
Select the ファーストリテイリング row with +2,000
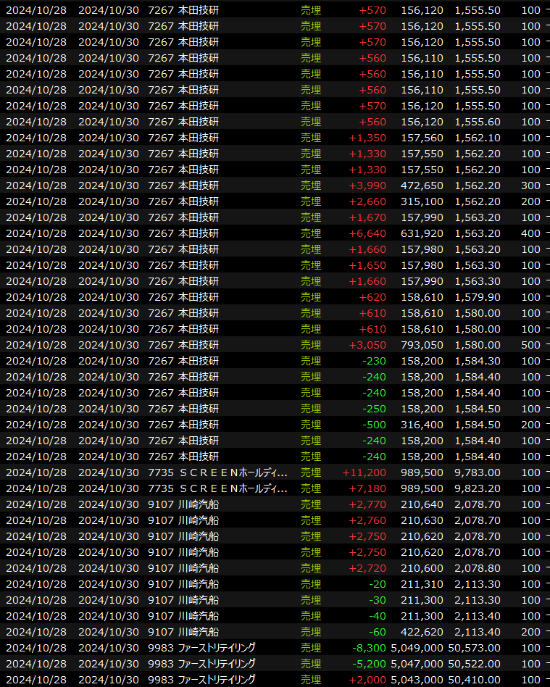click(x=216, y=680)
